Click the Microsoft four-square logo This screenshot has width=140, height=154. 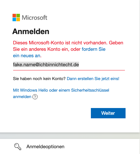(x=16, y=18)
